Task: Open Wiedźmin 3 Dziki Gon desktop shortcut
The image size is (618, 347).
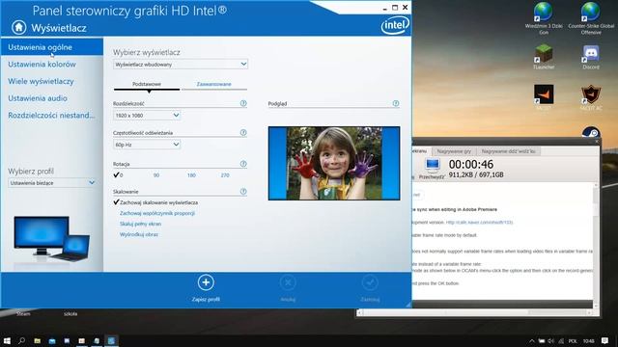Action: pos(544,18)
